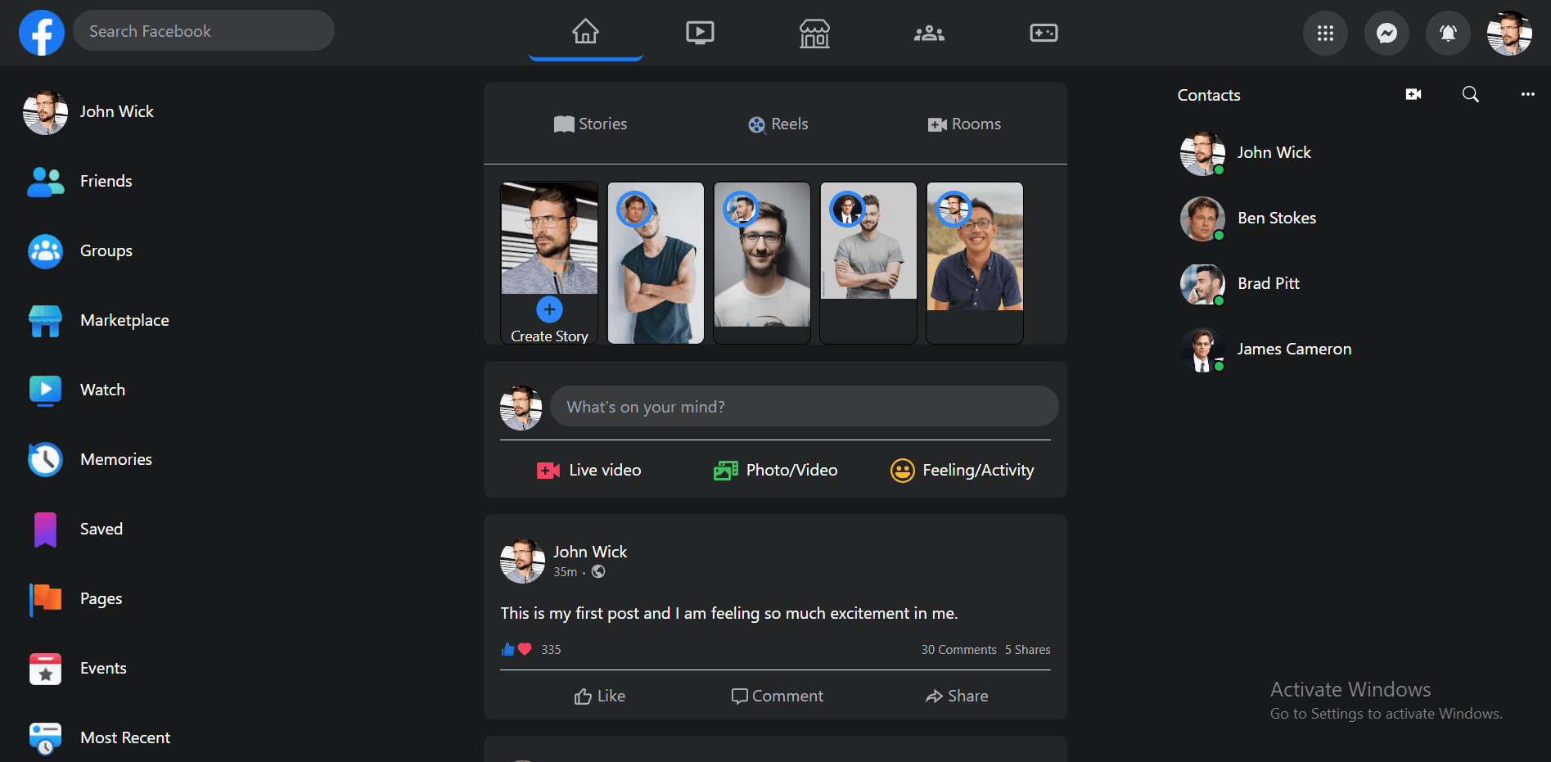This screenshot has height=762, width=1551.
Task: Open the 30 Comments link
Action: [x=958, y=650]
